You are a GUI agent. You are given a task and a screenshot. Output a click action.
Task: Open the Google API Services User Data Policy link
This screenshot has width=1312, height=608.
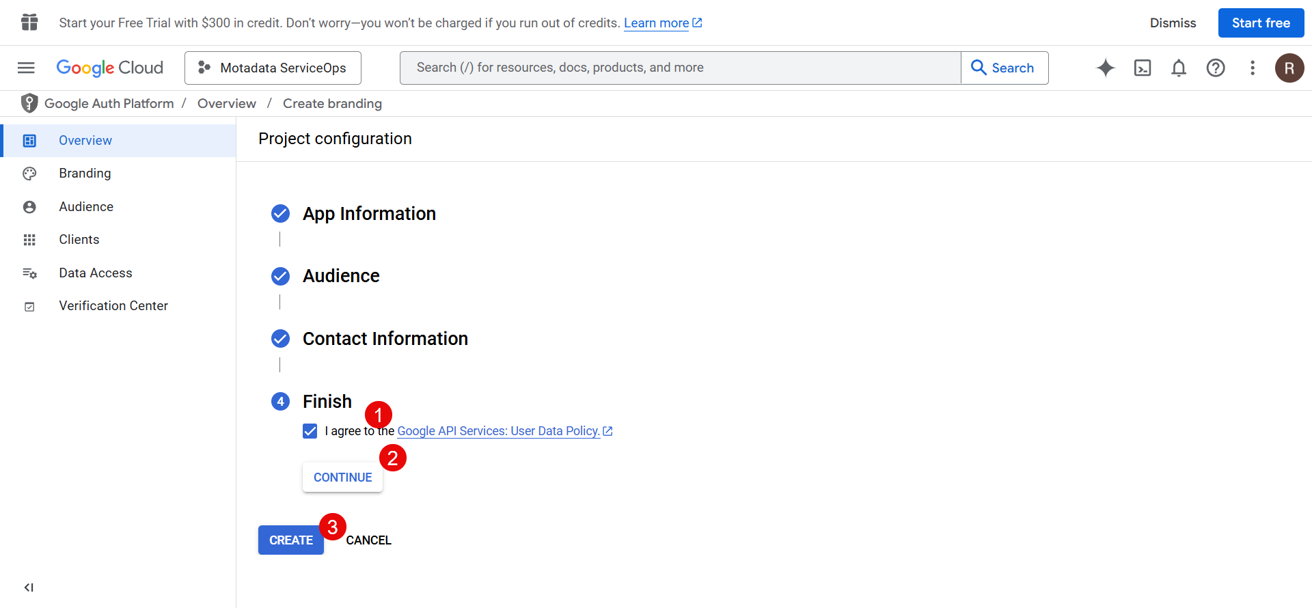(498, 431)
